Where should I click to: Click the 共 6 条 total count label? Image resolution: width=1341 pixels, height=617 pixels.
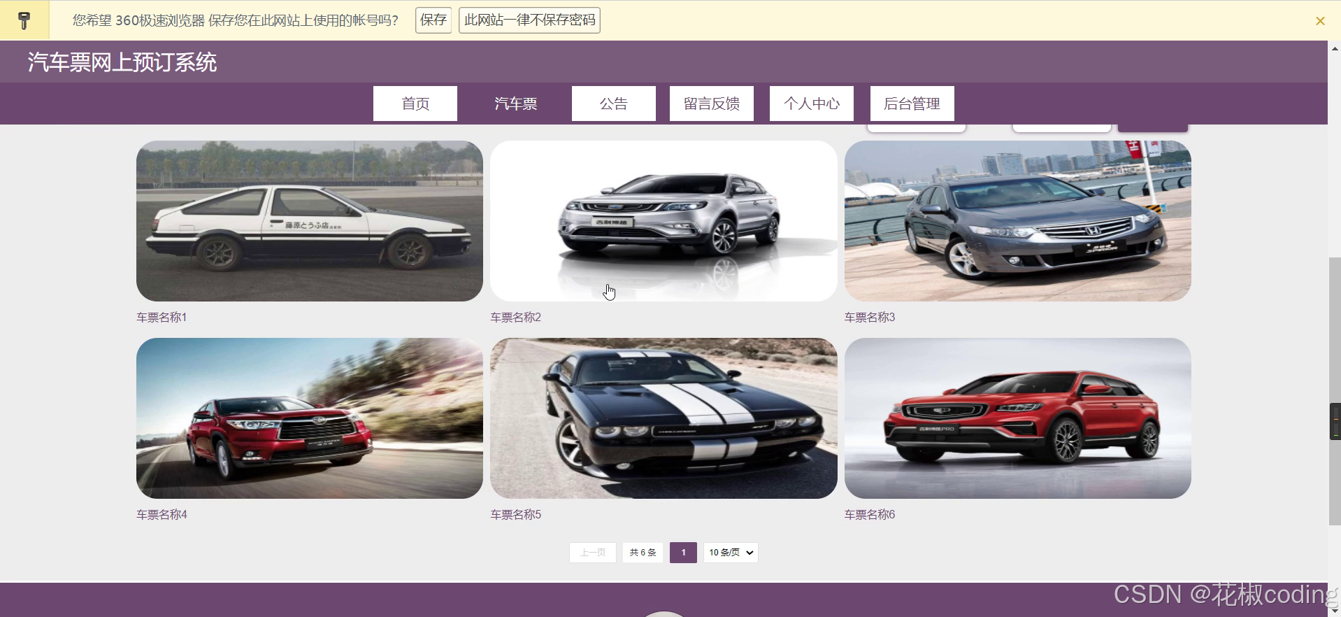point(643,553)
